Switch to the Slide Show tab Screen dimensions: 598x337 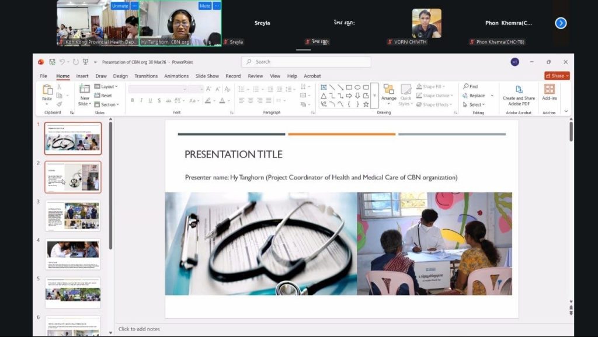pyautogui.click(x=207, y=76)
